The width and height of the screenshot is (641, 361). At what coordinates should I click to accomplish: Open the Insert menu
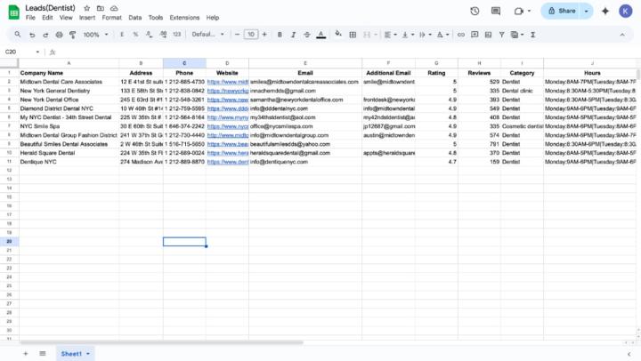point(87,18)
